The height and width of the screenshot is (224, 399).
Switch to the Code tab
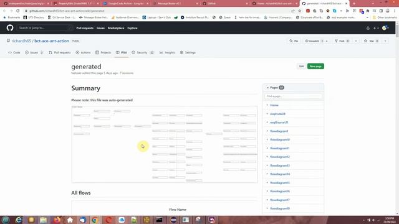[14, 52]
